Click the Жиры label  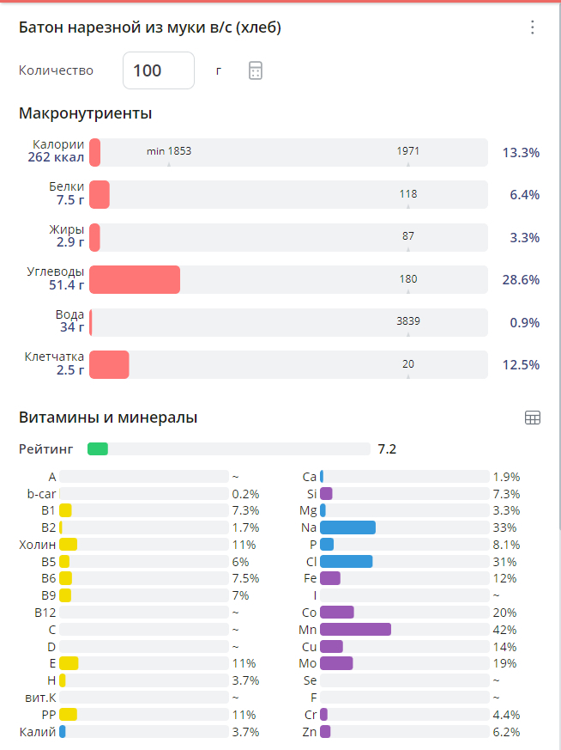click(x=67, y=229)
